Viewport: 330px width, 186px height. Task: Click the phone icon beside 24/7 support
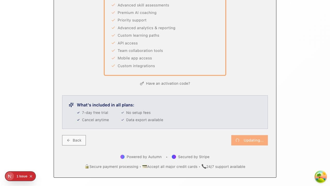[x=204, y=167]
